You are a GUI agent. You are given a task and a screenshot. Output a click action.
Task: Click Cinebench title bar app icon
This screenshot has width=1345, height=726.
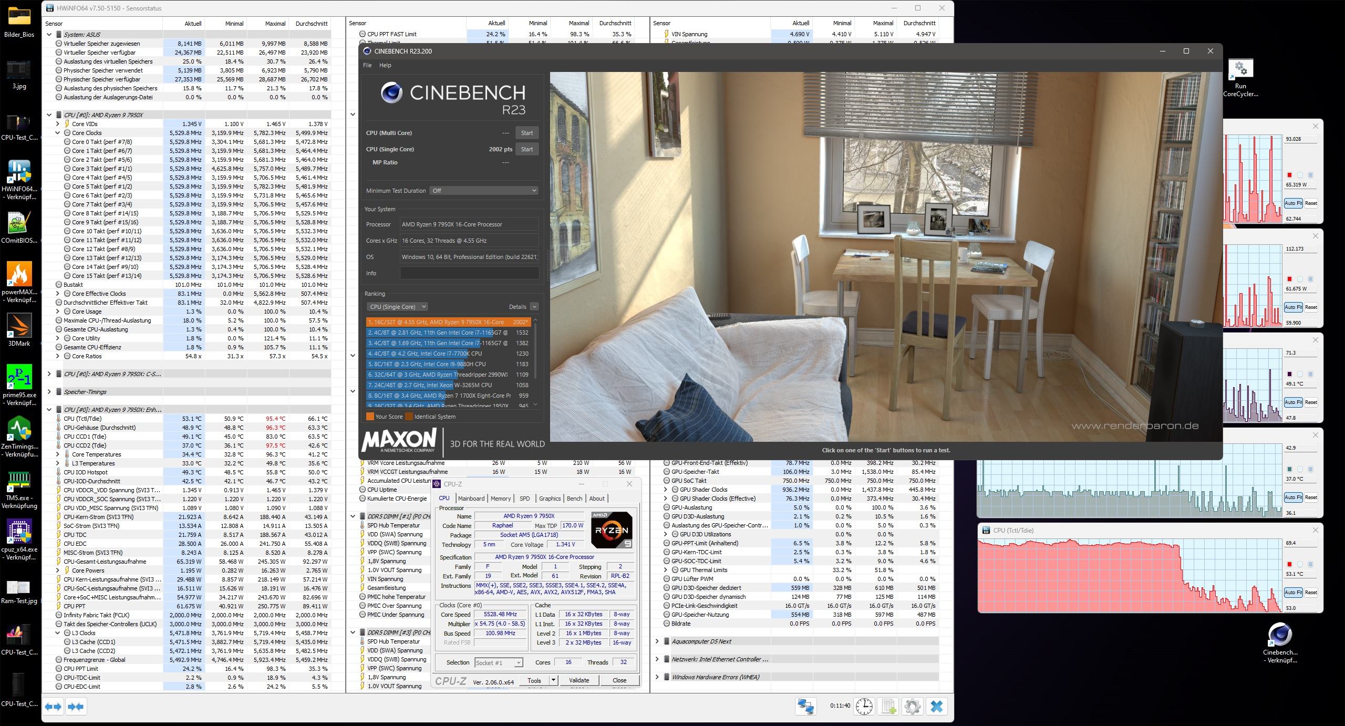(366, 51)
